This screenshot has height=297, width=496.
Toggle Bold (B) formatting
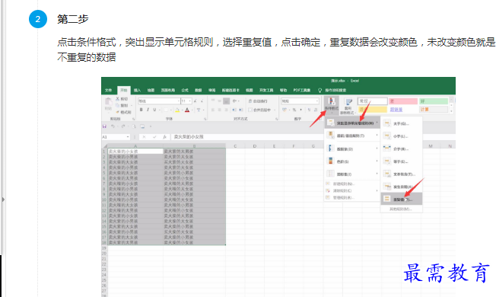coord(141,110)
